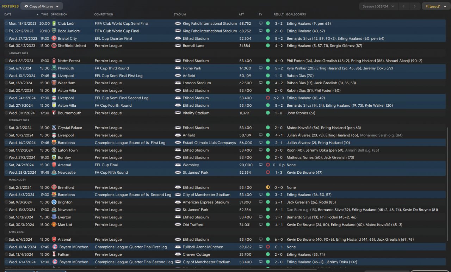Click the stadium icon beside Old Trafford

178,224
